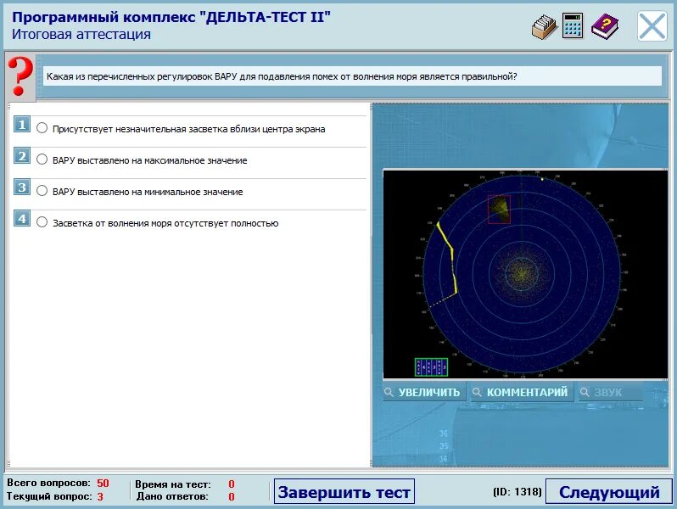
Task: Go to next question with 'Следующий'
Action: point(609,491)
